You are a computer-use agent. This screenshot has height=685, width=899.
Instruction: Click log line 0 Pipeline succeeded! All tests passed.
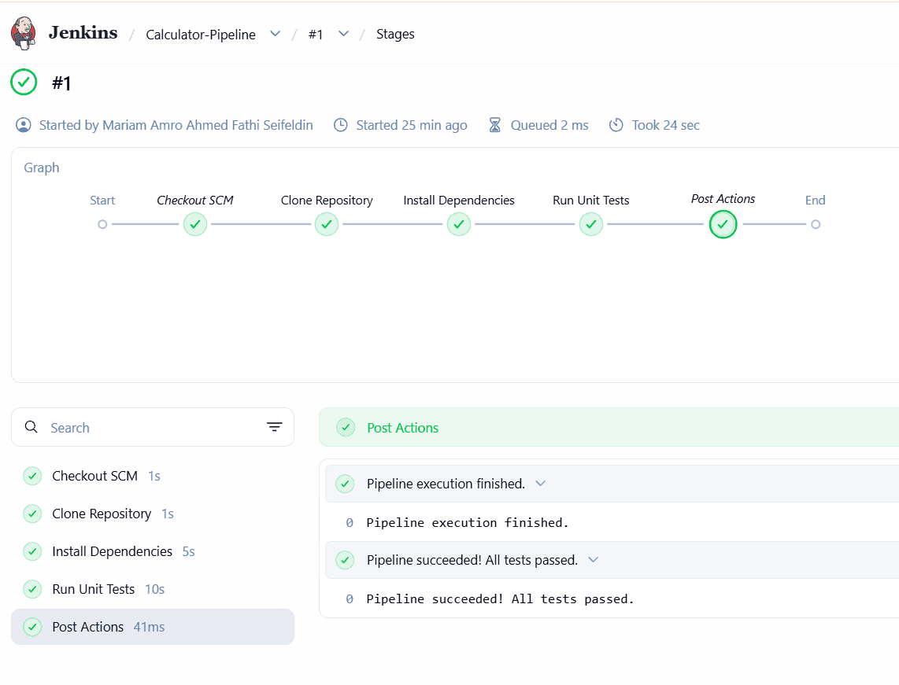tap(490, 599)
